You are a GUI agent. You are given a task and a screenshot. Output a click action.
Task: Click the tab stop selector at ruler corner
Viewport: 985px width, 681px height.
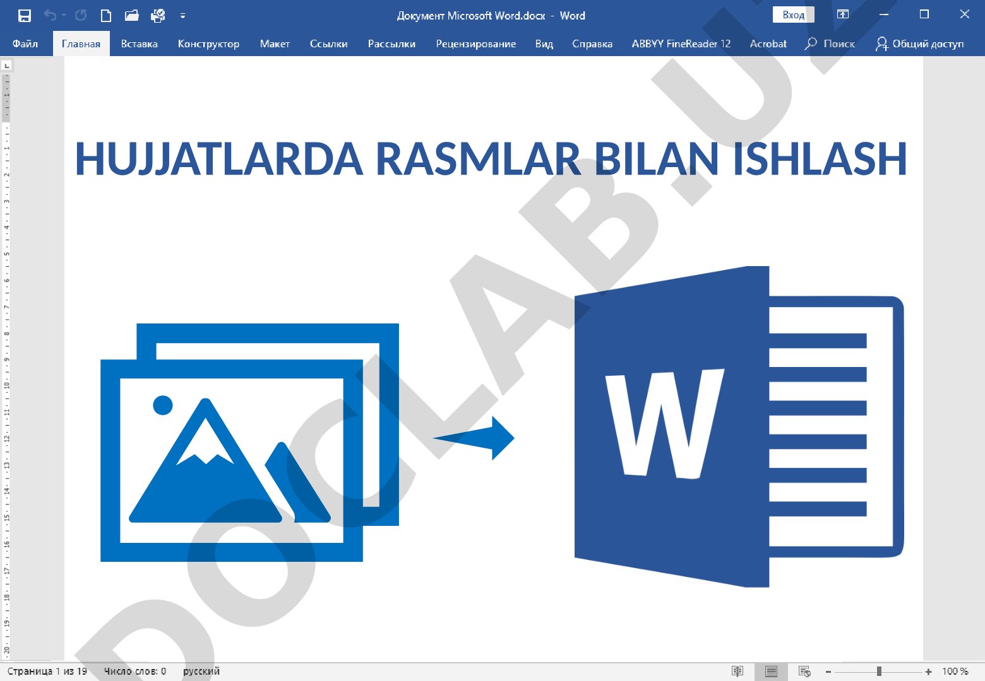7,65
